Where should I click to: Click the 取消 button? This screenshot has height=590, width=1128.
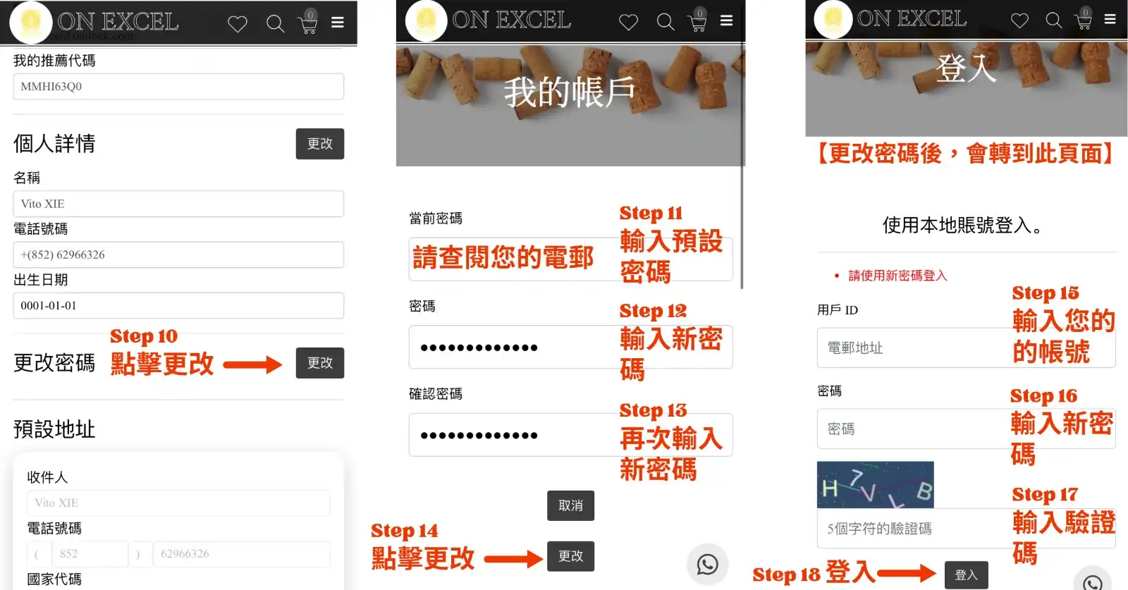click(570, 505)
